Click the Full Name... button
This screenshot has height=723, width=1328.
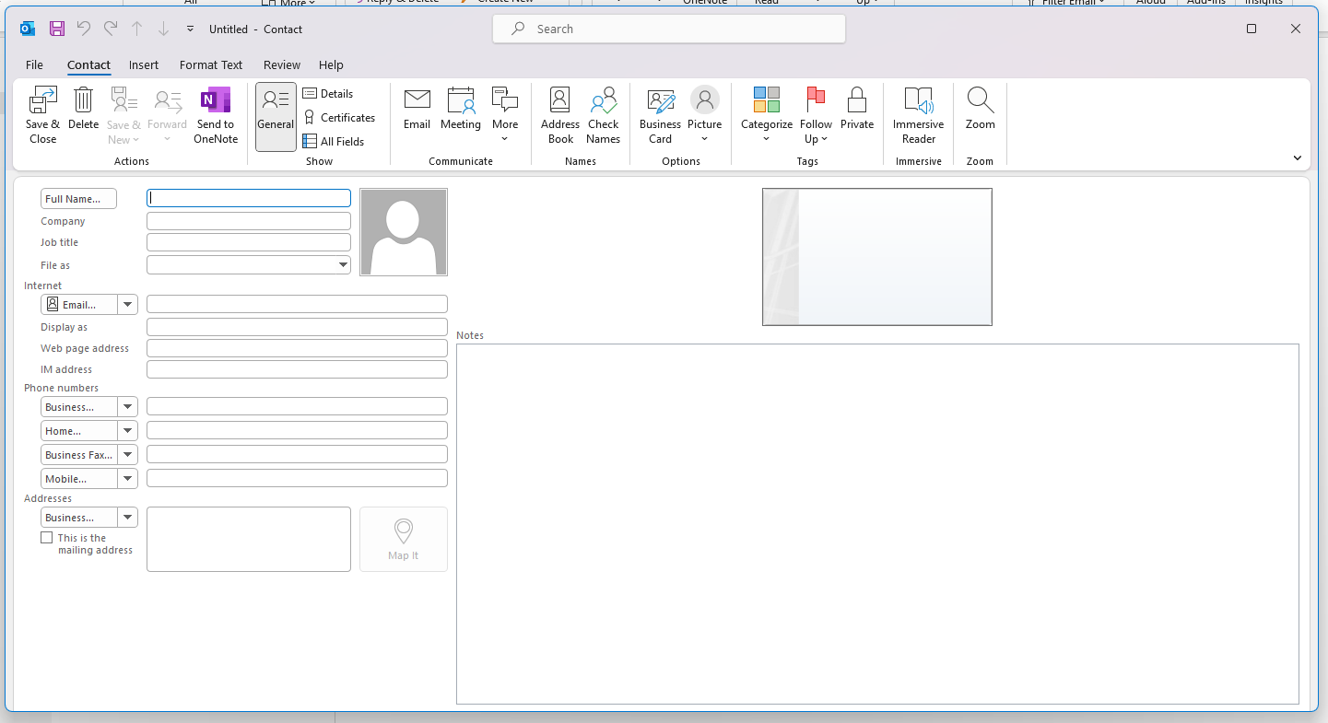tap(79, 199)
